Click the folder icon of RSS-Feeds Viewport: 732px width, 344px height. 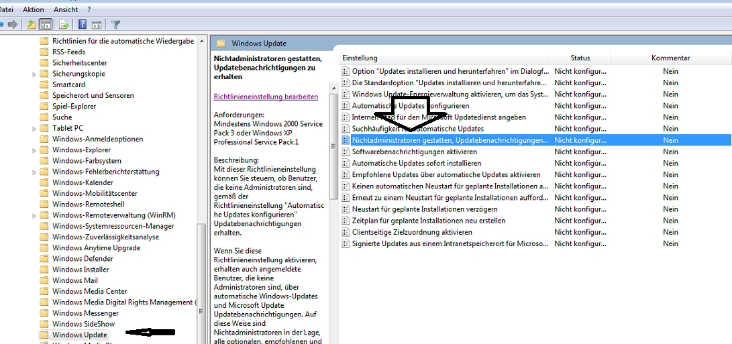click(x=44, y=52)
